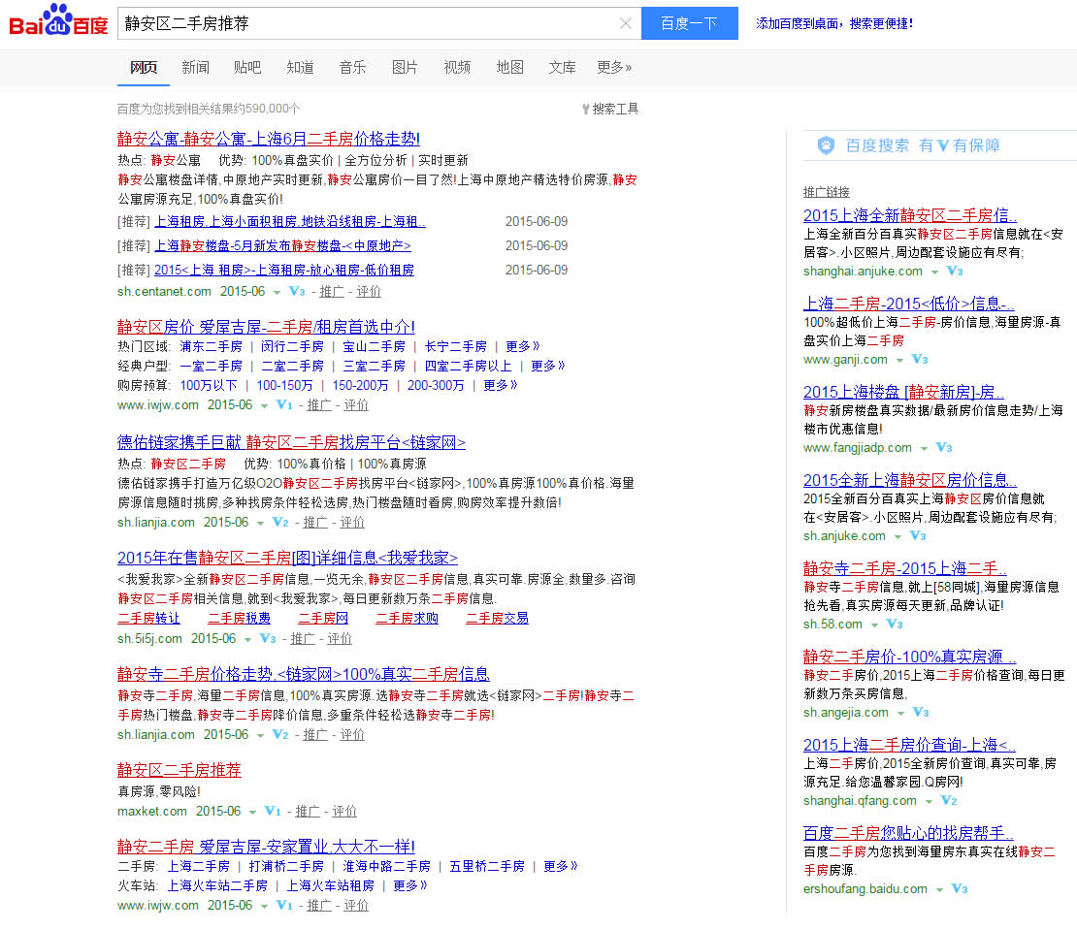Open sidebar ad 上海二手房-2015<低价>信息
Viewport: 1077px width, 930px height.
click(x=909, y=304)
